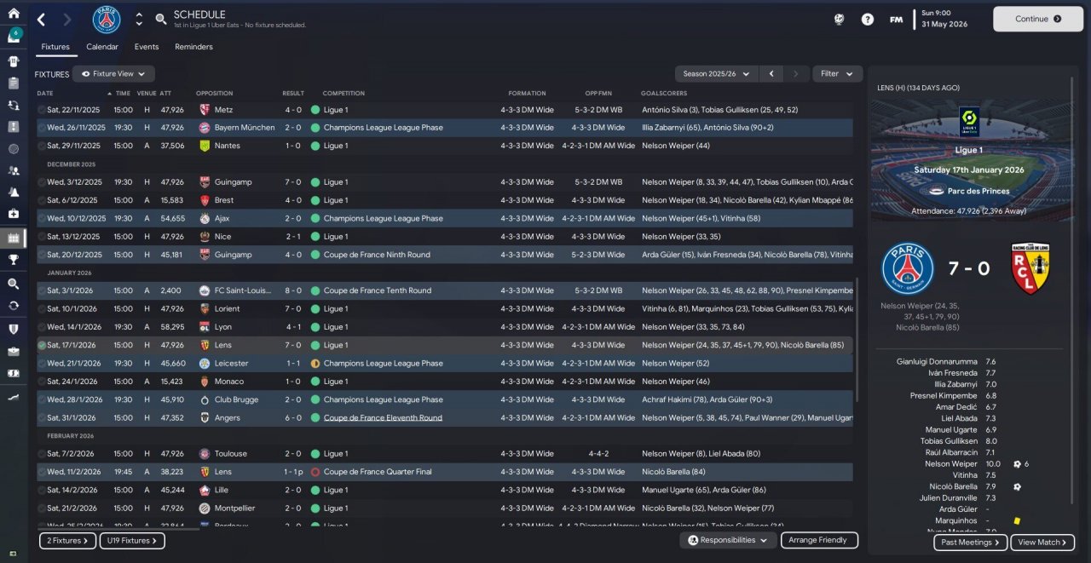
Task: Tick the selection circle for Leicester fixture
Action: point(42,364)
